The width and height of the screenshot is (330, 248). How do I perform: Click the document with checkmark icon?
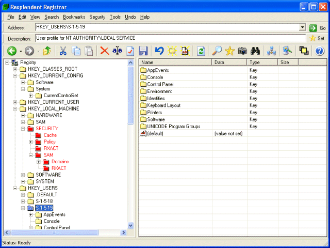coord(130,51)
